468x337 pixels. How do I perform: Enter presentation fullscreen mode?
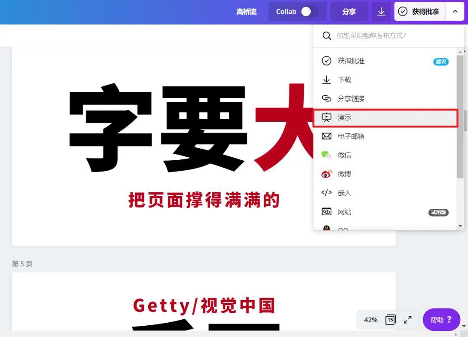[407, 320]
